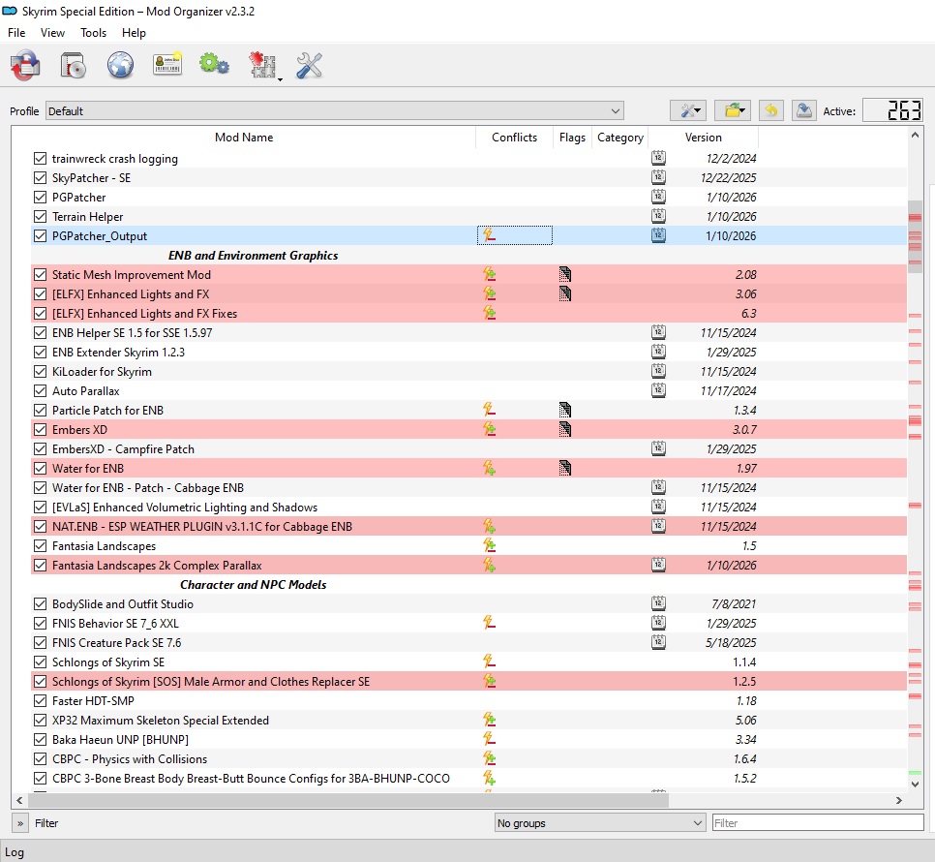Image resolution: width=935 pixels, height=862 pixels.
Task: Open the folder shortcuts icon button
Action: [x=733, y=111]
